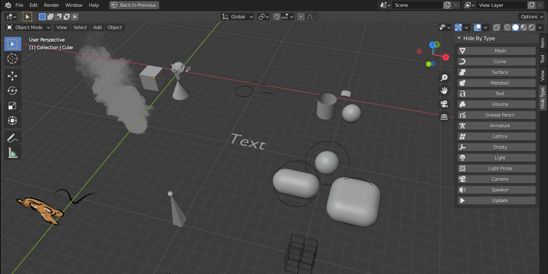Click the green Y axis on navigation gizmo
The height and width of the screenshot is (274, 548).
437,44
